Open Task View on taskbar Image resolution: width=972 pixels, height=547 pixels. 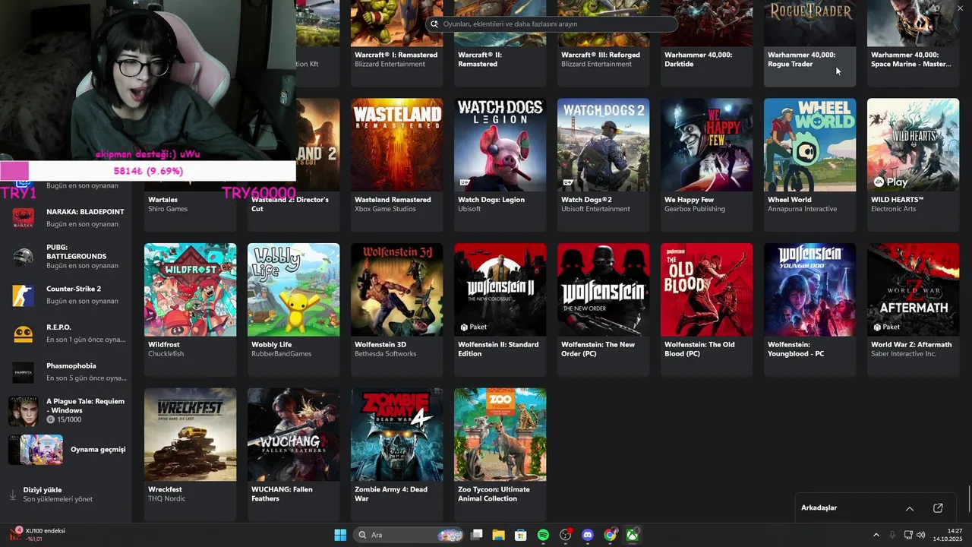point(477,535)
